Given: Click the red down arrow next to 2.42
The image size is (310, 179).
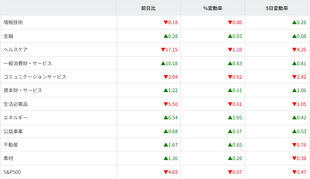Looking at the screenshot, I should [294, 77].
